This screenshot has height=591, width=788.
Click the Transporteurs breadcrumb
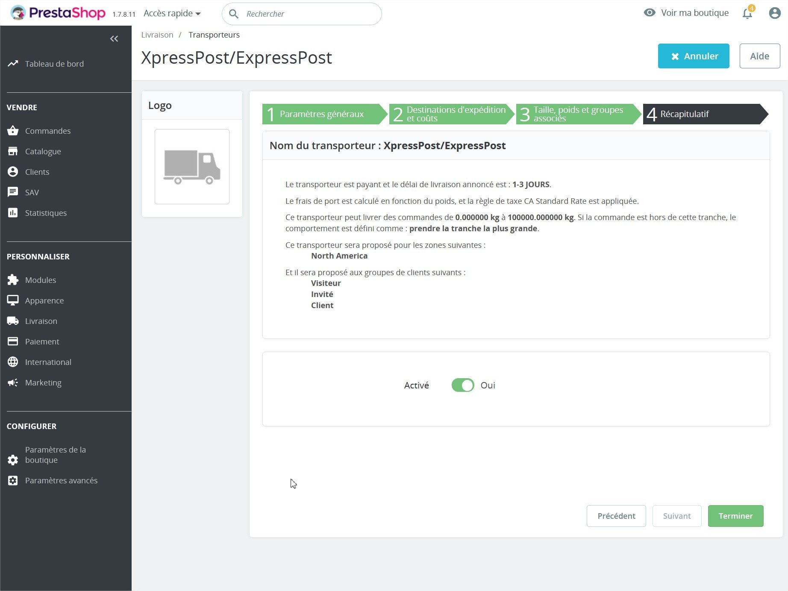tap(214, 35)
